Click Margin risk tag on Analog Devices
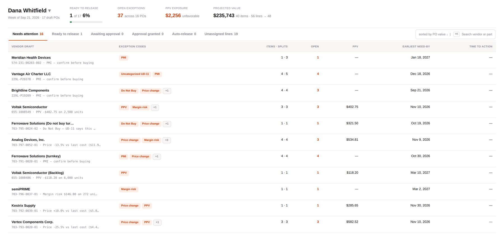504x242 pixels. point(151,140)
